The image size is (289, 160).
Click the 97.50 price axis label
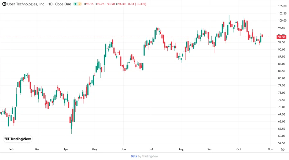pos(282,28)
